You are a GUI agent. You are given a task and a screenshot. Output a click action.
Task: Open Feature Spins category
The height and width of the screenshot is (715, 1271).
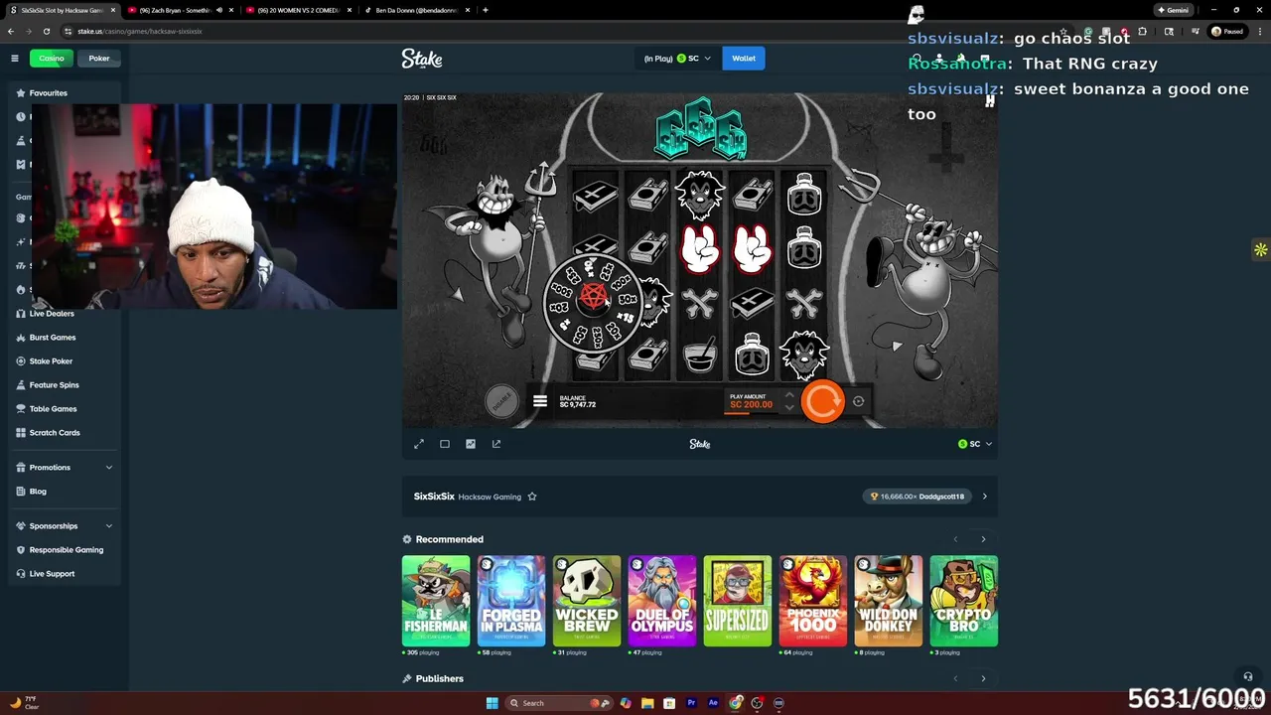click(54, 385)
